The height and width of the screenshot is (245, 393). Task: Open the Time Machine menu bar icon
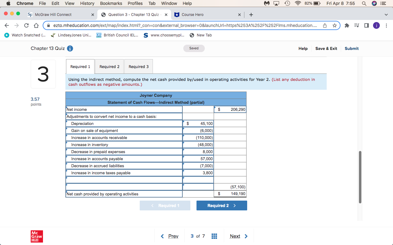pos(288,3)
